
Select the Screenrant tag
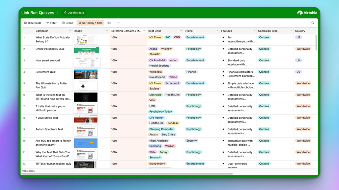[x=172, y=83]
